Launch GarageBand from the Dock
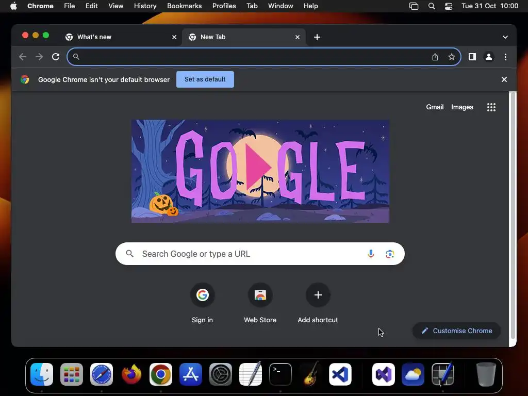This screenshot has width=528, height=396. (x=310, y=374)
